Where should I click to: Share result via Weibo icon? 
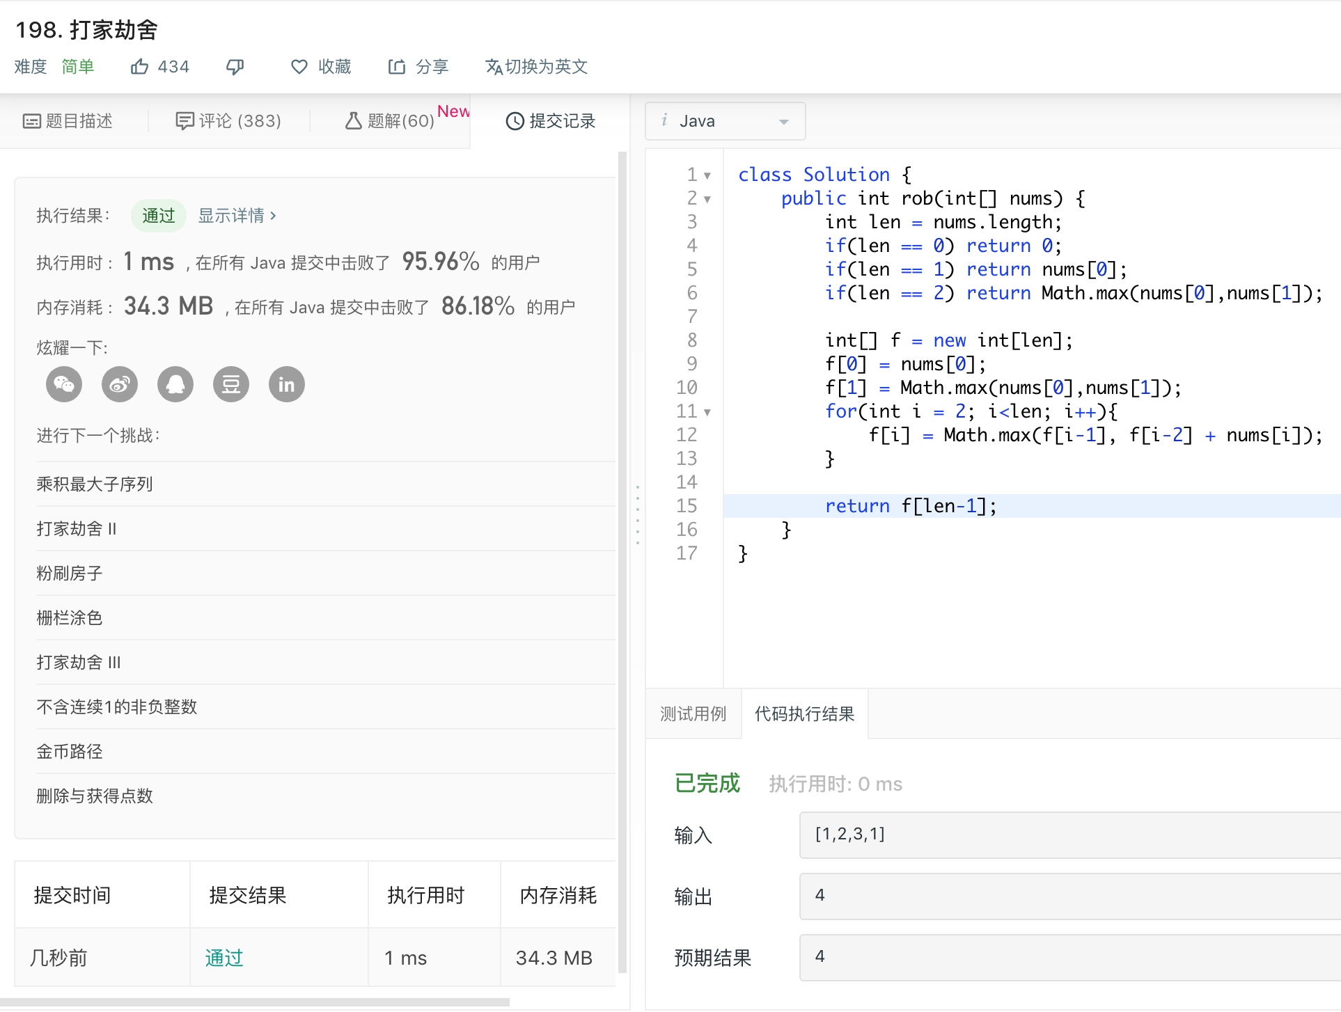[x=120, y=384]
